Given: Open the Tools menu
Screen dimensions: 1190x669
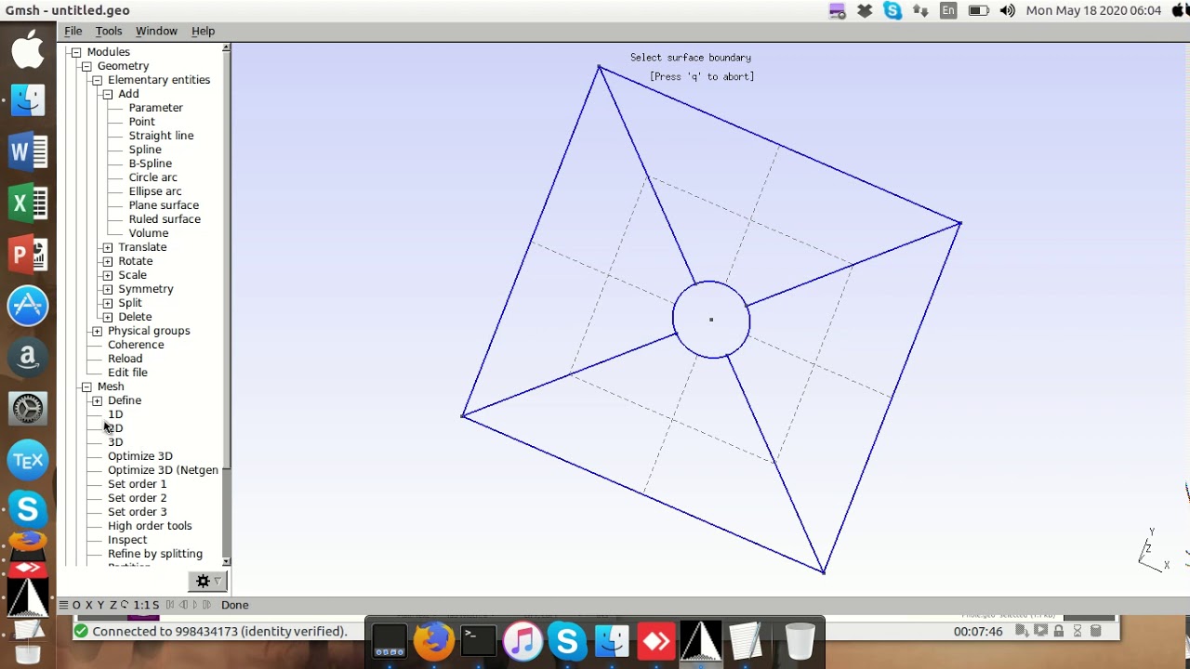Looking at the screenshot, I should point(109,31).
